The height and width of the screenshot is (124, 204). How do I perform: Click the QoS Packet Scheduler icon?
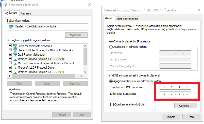click(x=15, y=54)
